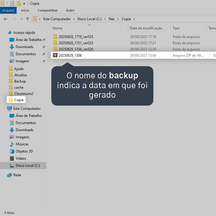Click the 29/08/2025 13:06 date cell
Viewport: 216px width, 216px height.
143,55
